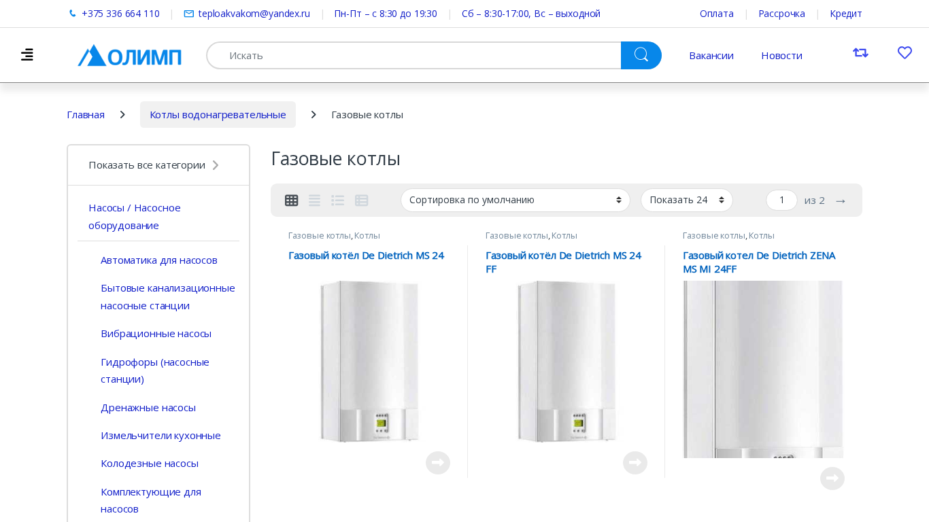Go to next page arrow
Image resolution: width=929 pixels, height=522 pixels.
[x=841, y=201]
